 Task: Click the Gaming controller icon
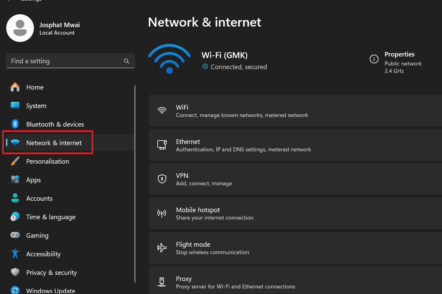[x=15, y=235]
